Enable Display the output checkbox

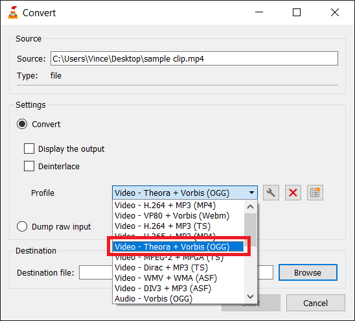[29, 149]
